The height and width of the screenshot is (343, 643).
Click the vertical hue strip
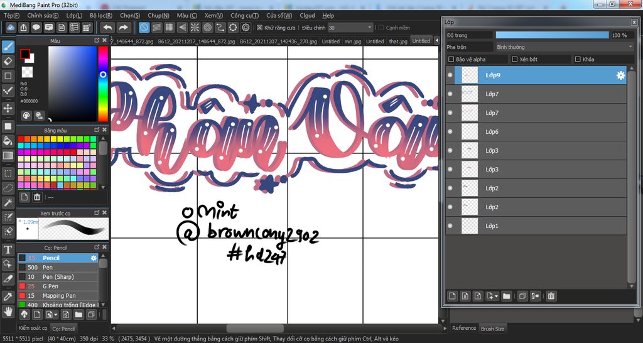click(x=103, y=84)
